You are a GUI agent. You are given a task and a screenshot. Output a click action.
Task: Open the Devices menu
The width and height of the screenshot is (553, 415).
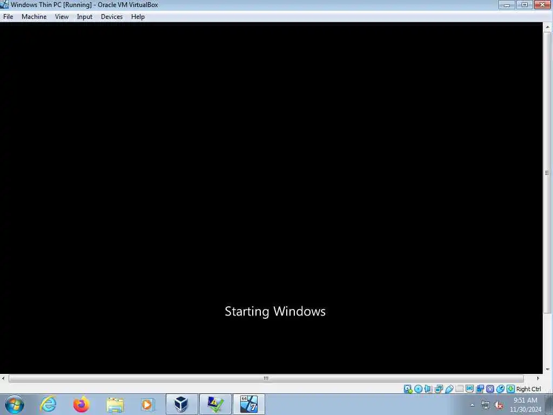point(112,17)
